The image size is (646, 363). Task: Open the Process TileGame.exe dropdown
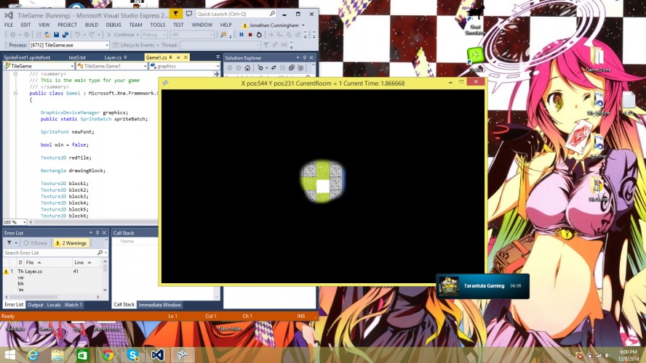[107, 45]
